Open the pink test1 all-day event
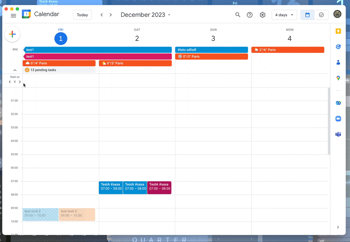This screenshot has height=242, width=350. pyautogui.click(x=98, y=56)
